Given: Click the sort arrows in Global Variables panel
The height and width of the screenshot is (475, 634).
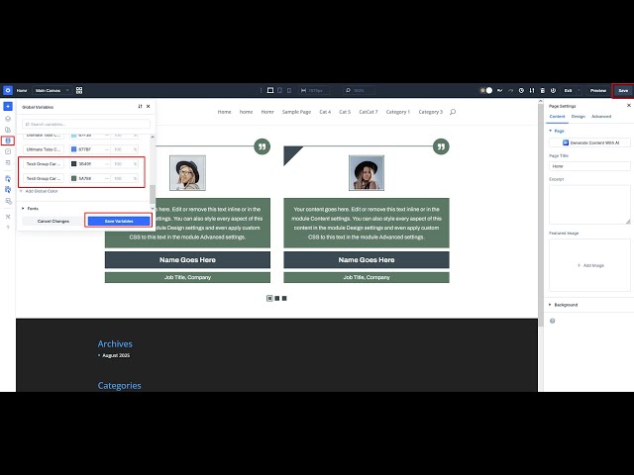Looking at the screenshot, I should coord(140,106).
